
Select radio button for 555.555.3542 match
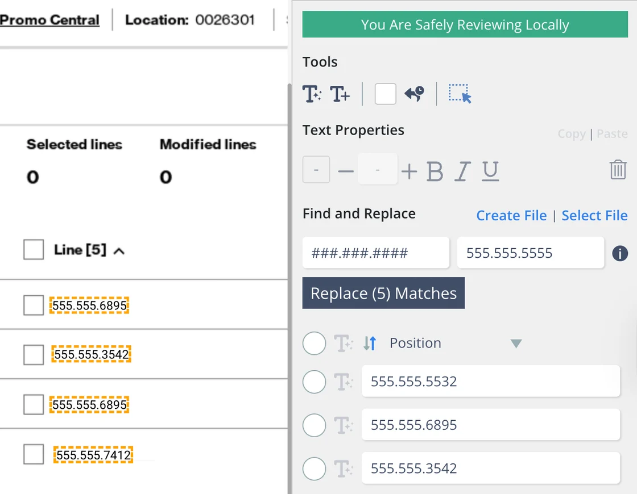[x=314, y=468]
